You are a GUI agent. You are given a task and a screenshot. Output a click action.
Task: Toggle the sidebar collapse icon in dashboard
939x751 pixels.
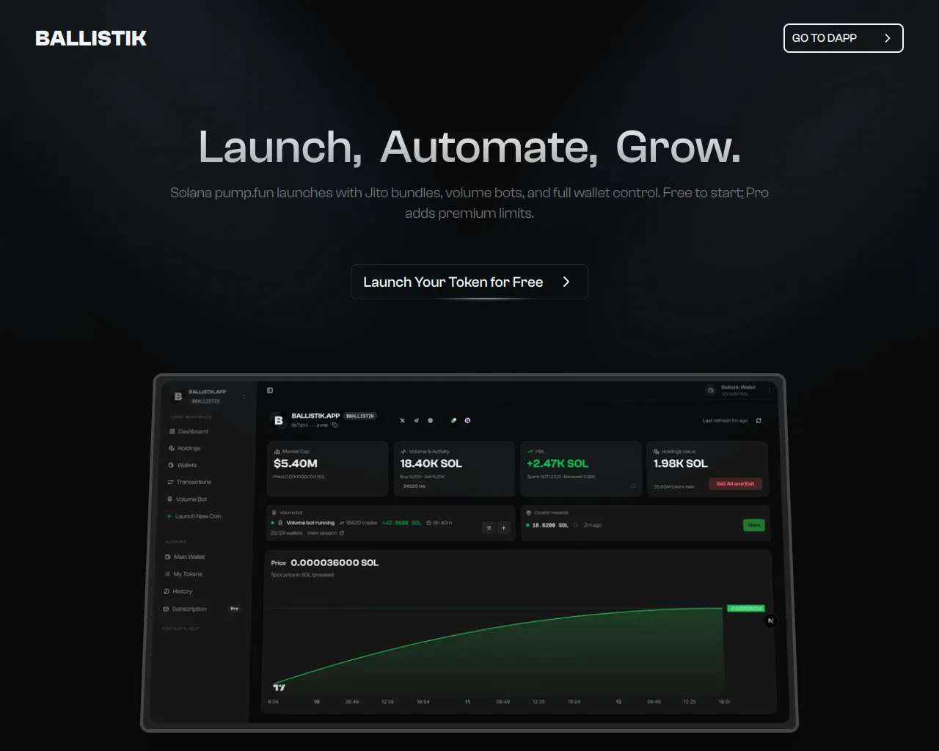tap(270, 390)
